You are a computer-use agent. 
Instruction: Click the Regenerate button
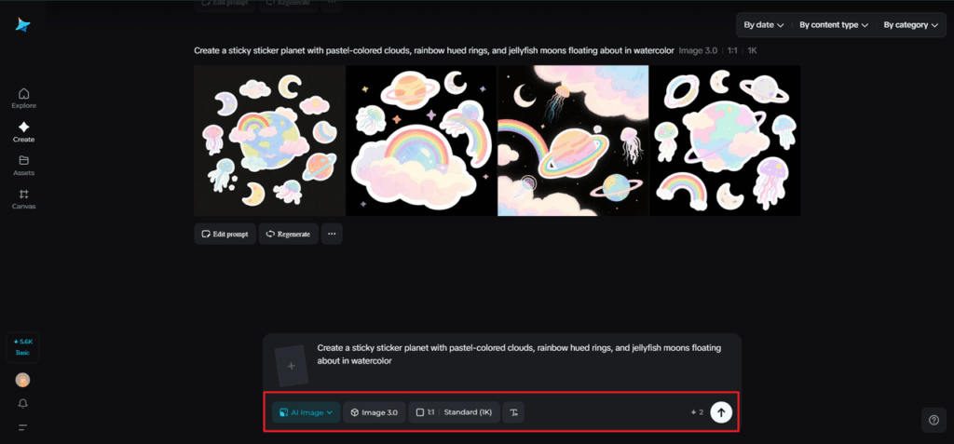[x=288, y=234]
